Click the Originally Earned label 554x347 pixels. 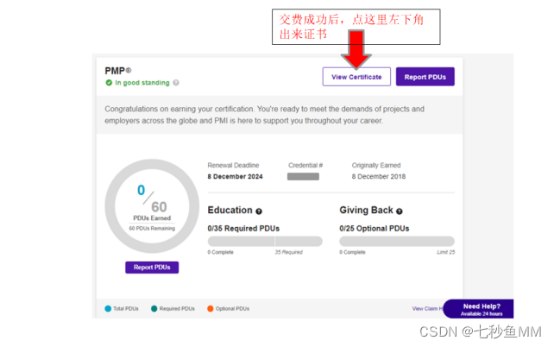coord(376,165)
